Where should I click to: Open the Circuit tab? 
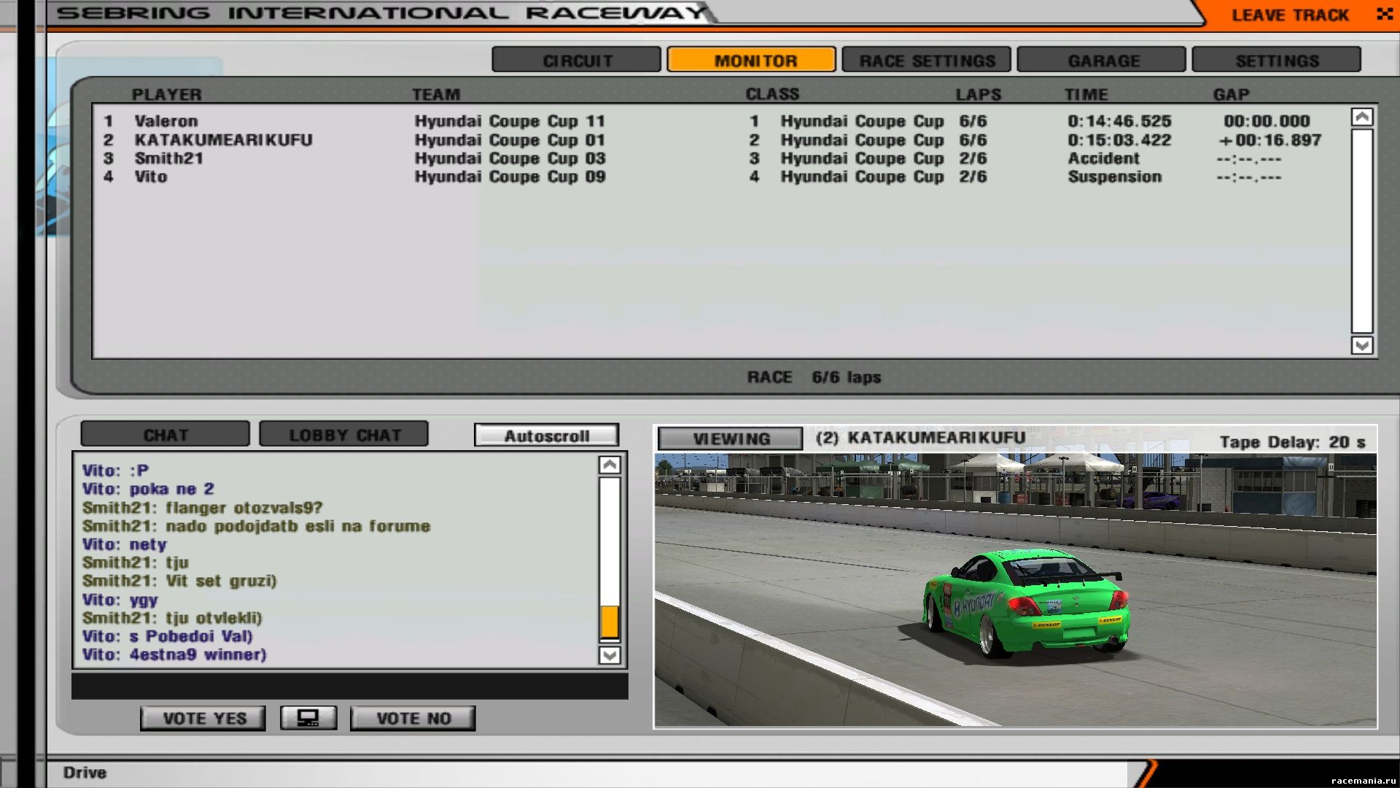(x=577, y=60)
